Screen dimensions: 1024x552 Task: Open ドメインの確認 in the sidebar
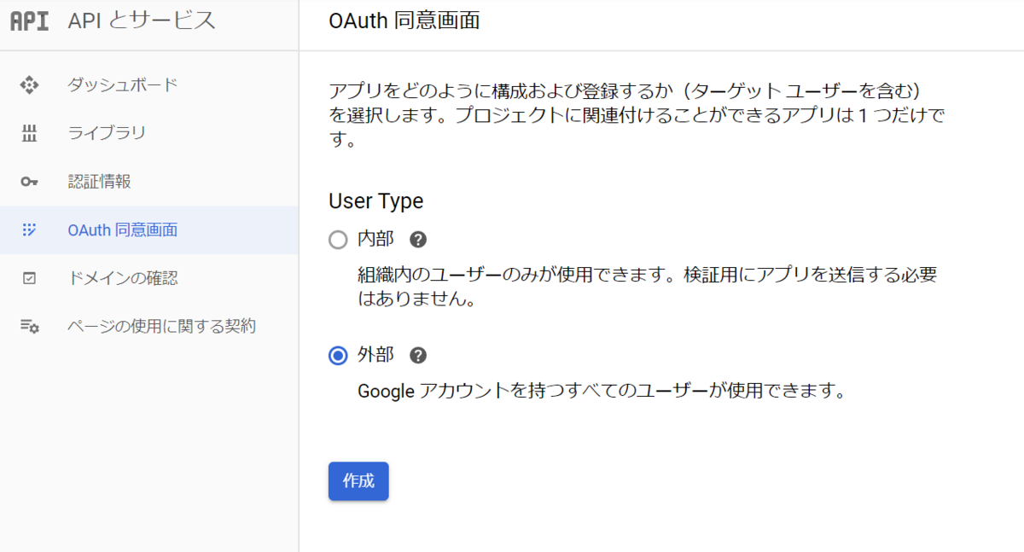point(149,278)
